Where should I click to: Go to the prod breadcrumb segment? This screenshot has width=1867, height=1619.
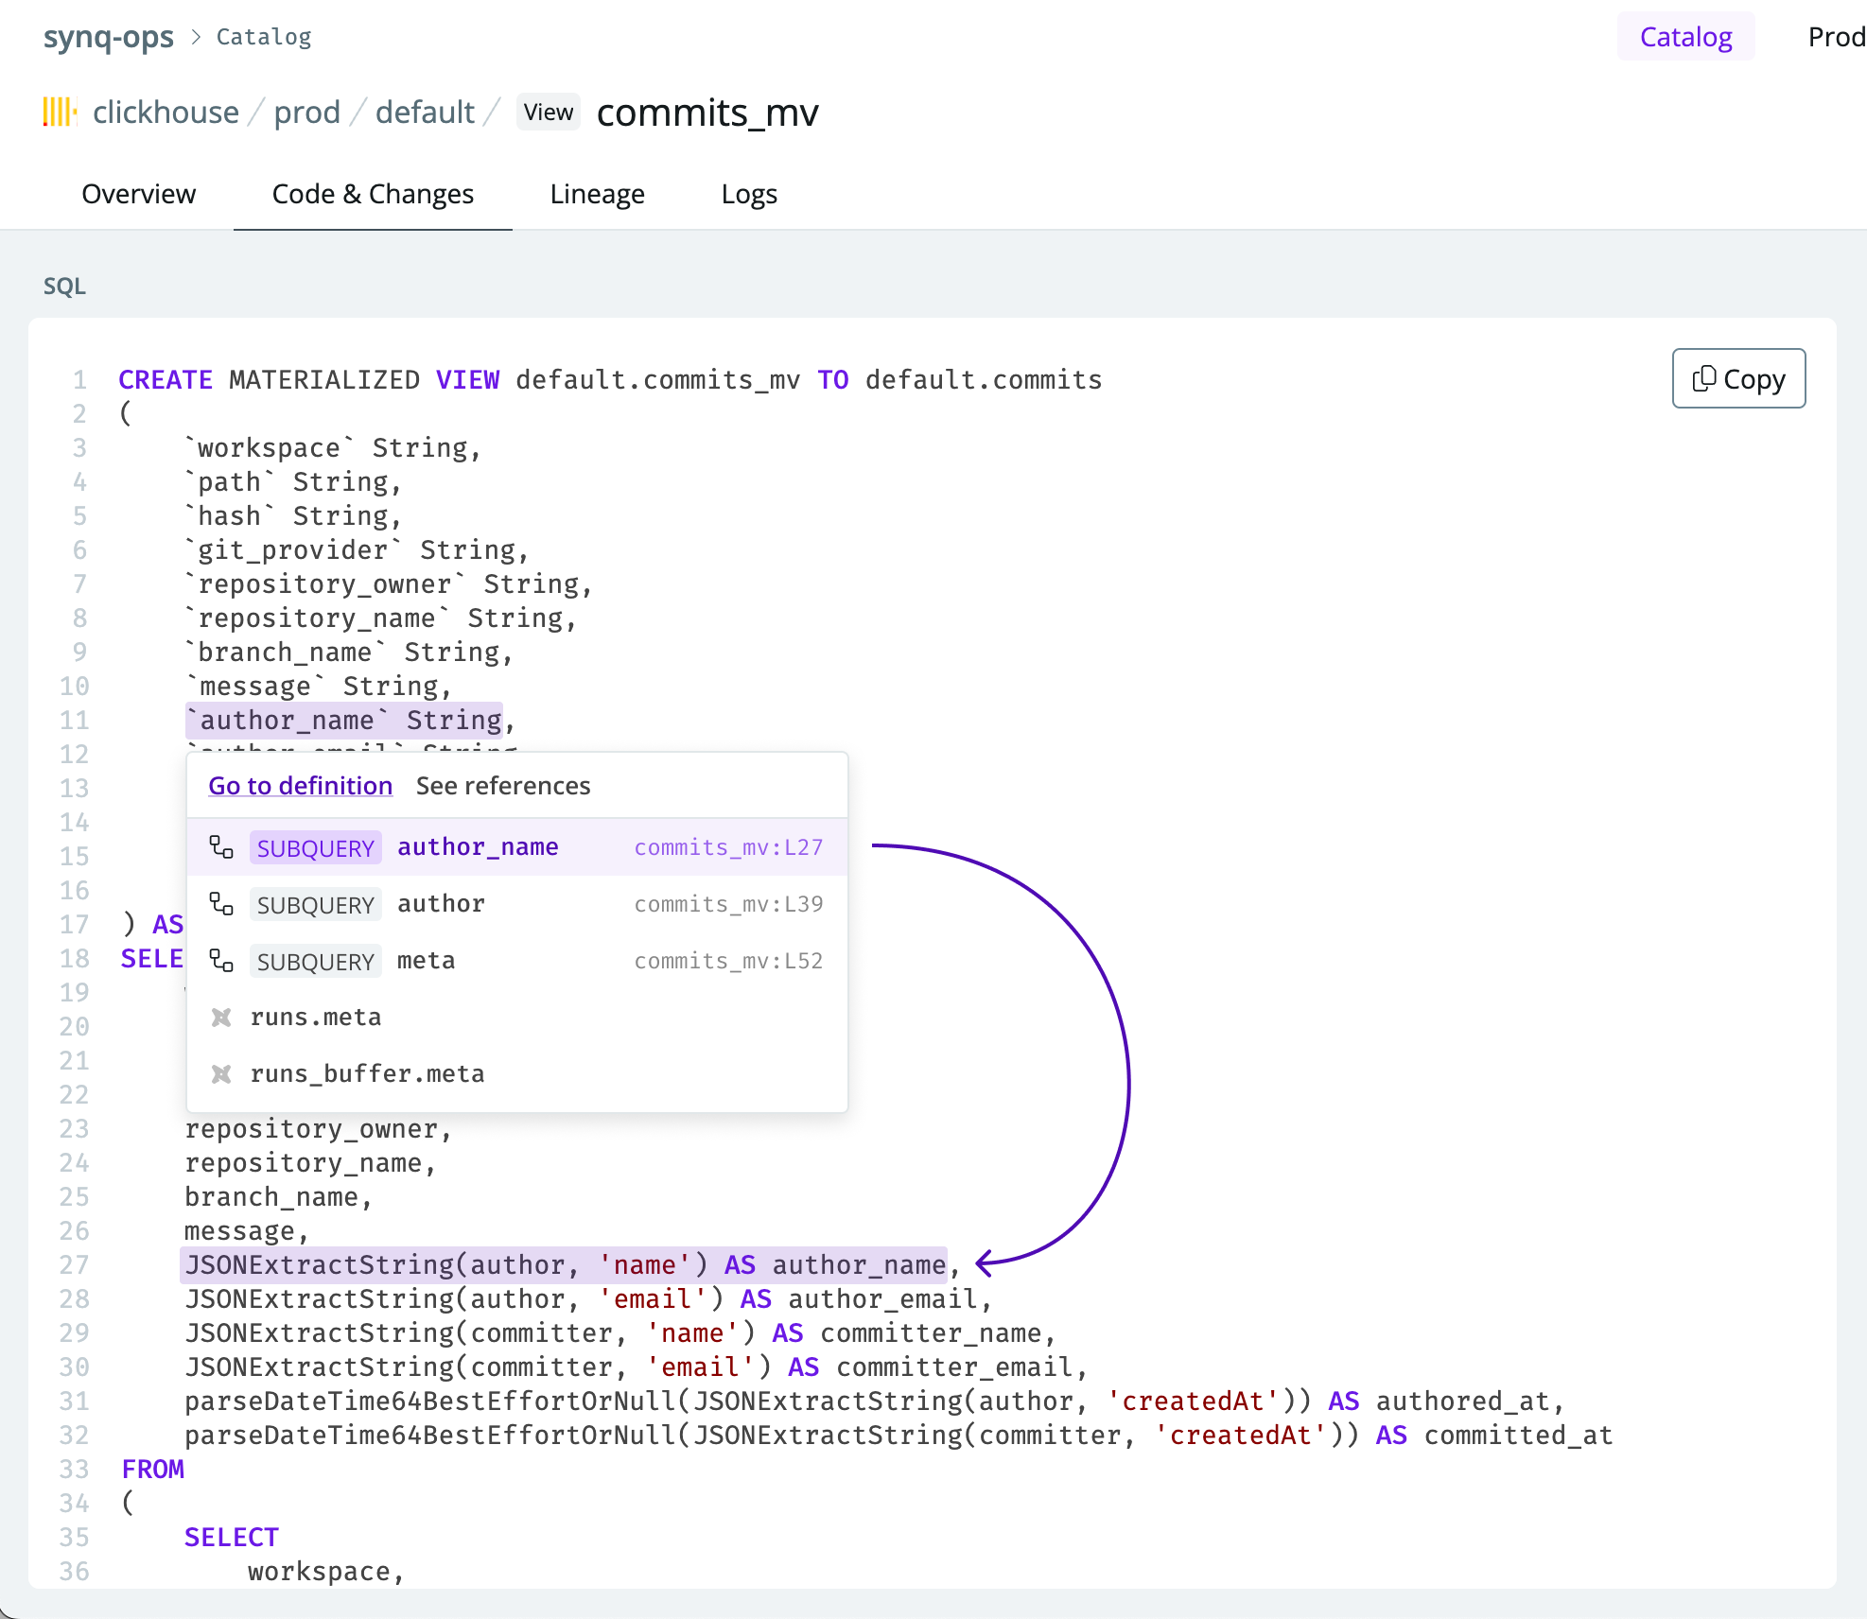[306, 113]
